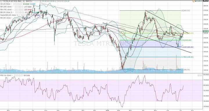Remove the Vol (20, false) indicator
209x111 pixels.
click(x=21, y=4)
